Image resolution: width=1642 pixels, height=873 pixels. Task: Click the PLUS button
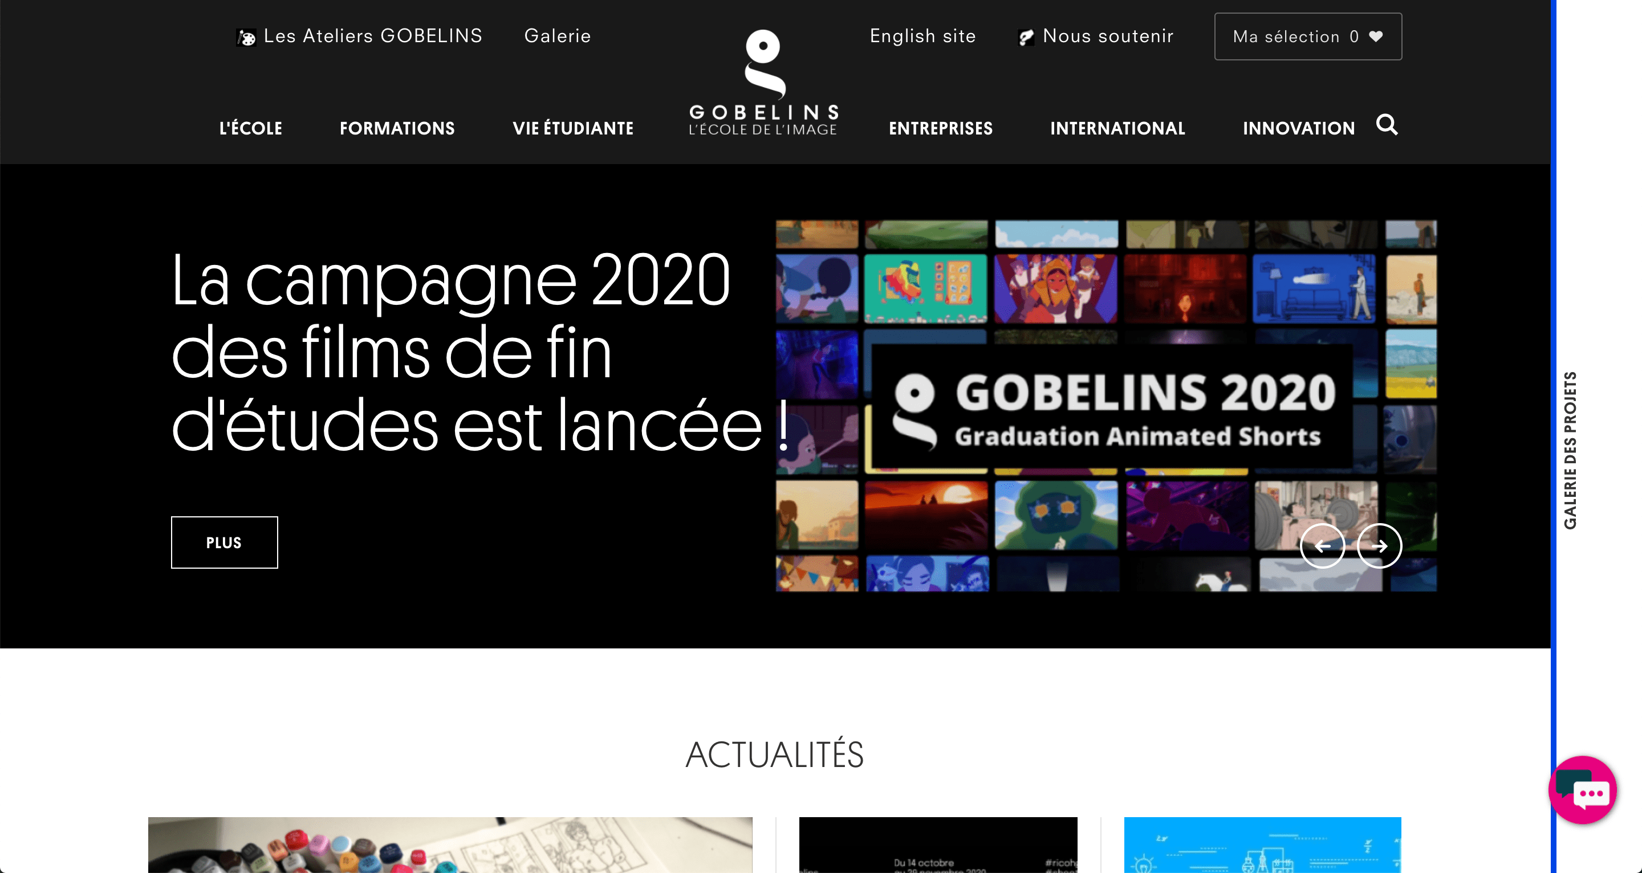(225, 542)
